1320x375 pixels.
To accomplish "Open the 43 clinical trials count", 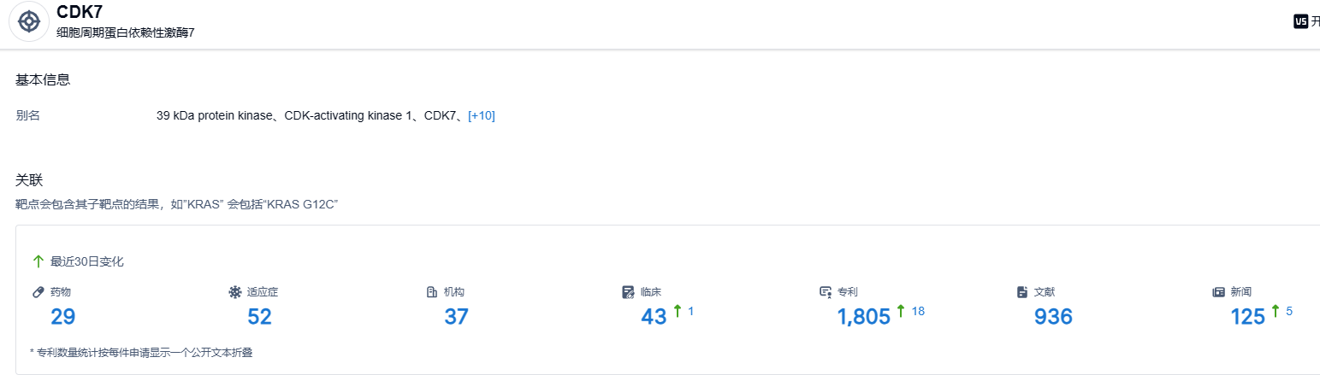I will [x=654, y=317].
